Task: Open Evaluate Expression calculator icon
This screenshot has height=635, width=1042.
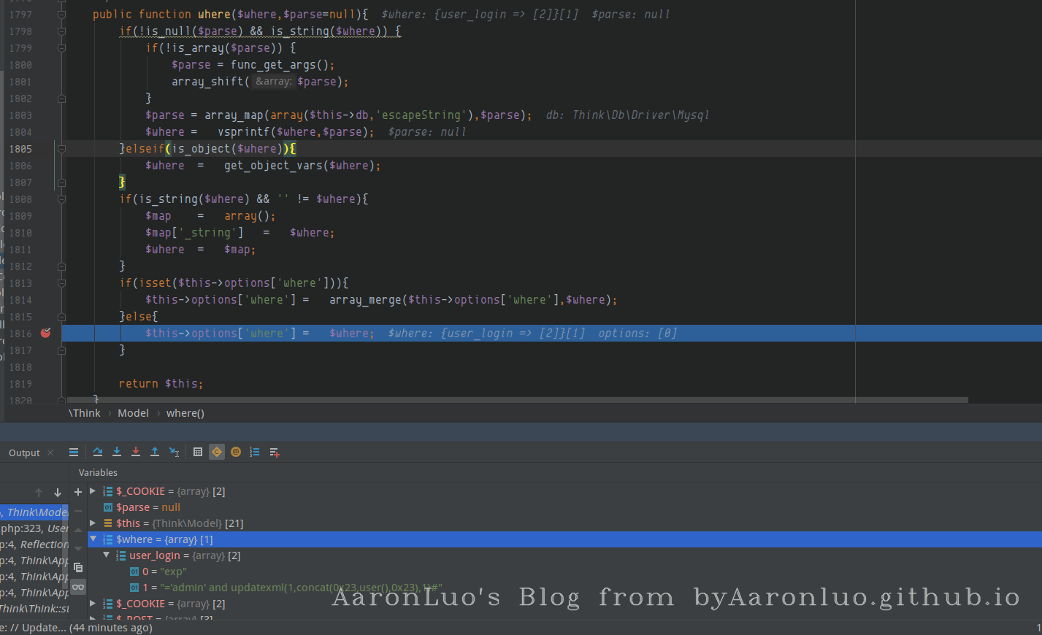Action: point(198,453)
